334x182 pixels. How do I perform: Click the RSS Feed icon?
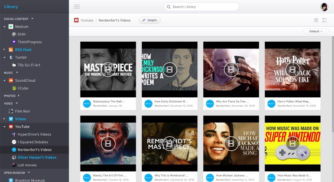point(11,50)
